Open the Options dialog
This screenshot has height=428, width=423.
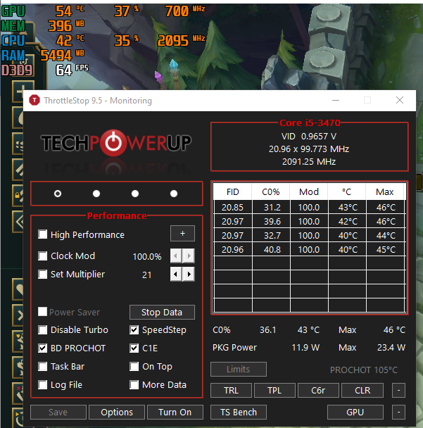117,412
